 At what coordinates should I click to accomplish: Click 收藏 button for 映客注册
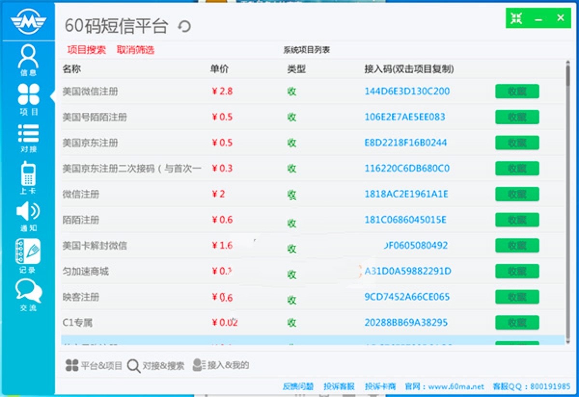tap(517, 297)
